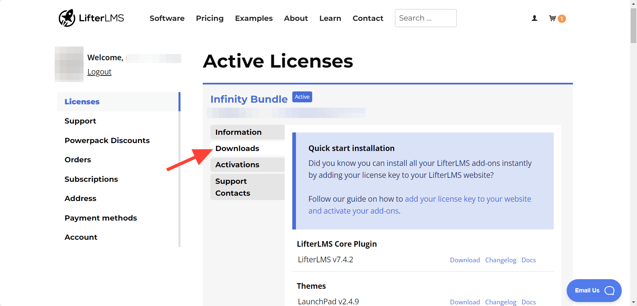Viewport: 637px width, 306px height.
Task: Go to Examples in top navigation
Action: point(254,18)
